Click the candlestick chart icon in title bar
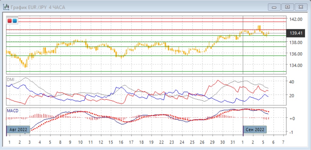311x150 pixels. coord(5,7)
